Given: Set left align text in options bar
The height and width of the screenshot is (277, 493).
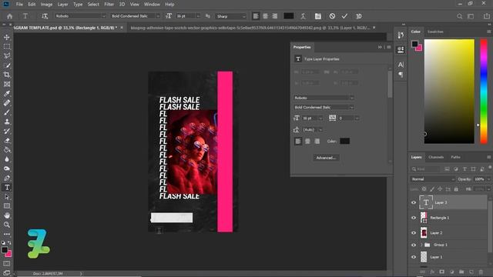Looking at the screenshot, I should pyautogui.click(x=256, y=16).
